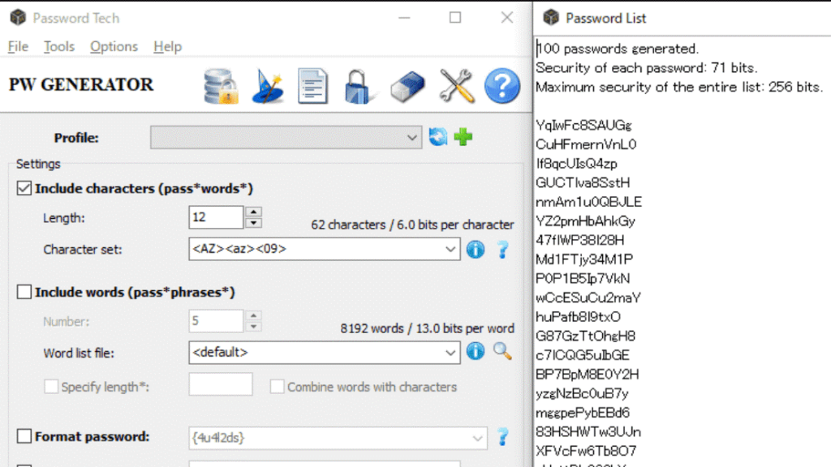Click the Password List window cube icon
This screenshot has height=467, width=831.
click(x=551, y=18)
